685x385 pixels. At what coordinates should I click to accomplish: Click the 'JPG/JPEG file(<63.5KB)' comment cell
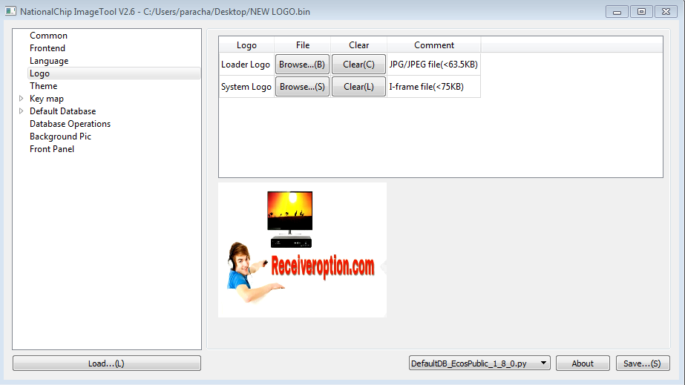[433, 64]
